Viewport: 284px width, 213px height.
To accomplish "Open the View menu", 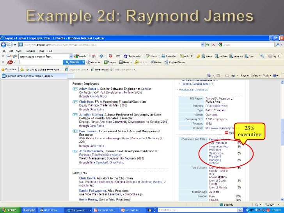I will [19, 51].
